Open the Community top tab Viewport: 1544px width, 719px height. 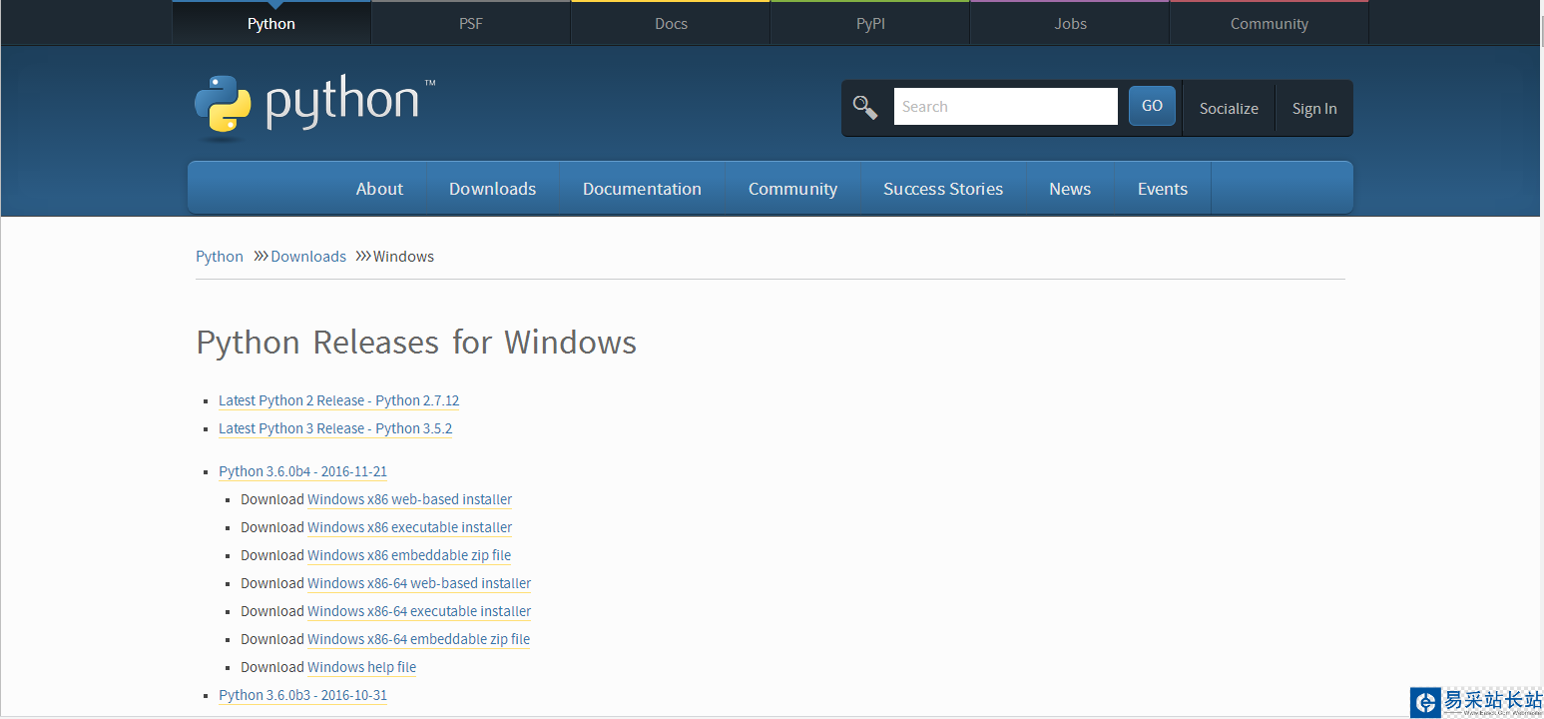click(1270, 23)
